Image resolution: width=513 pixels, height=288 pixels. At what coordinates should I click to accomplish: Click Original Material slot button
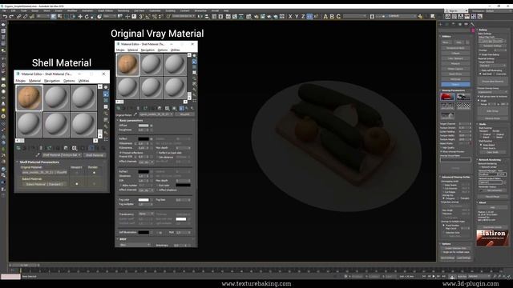pyautogui.click(x=44, y=173)
